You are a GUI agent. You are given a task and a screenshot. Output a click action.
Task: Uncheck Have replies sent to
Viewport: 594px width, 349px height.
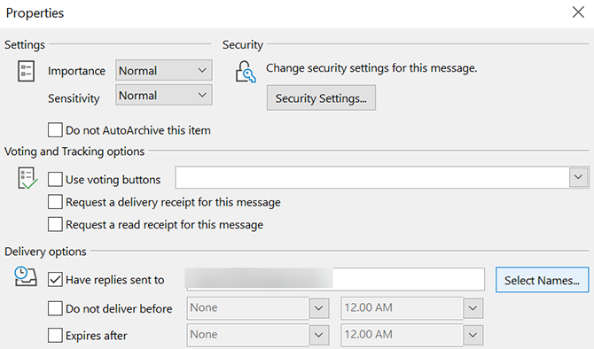(55, 280)
